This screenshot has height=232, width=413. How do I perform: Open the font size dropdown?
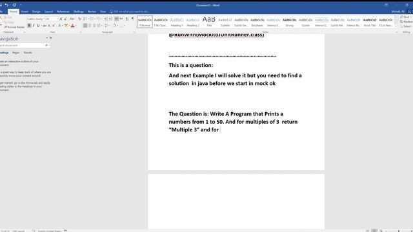(57, 19)
